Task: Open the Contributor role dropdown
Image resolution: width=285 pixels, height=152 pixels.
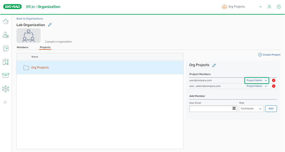Action: point(251,109)
